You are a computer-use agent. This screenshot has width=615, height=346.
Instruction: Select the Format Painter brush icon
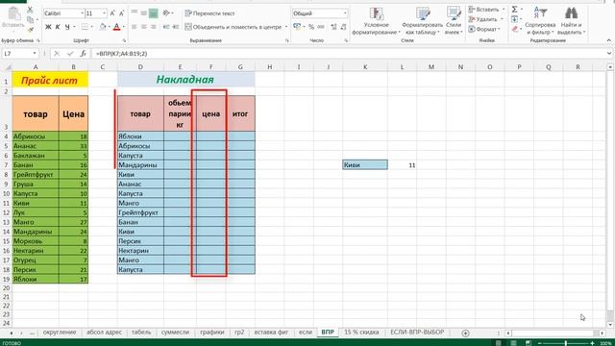point(30,29)
